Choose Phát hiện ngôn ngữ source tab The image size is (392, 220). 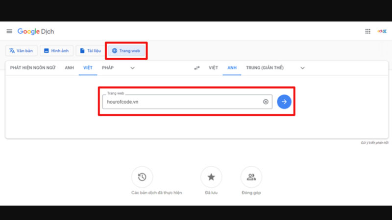point(33,68)
